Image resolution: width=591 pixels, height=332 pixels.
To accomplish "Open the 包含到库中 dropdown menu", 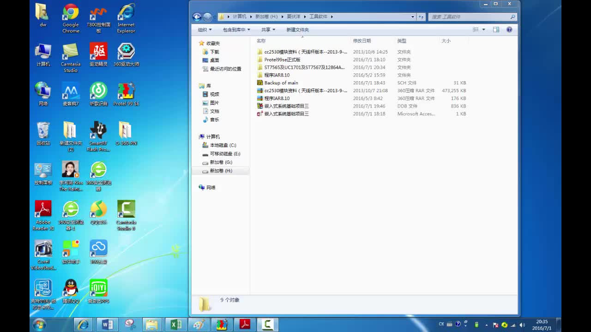I will coord(236,30).
